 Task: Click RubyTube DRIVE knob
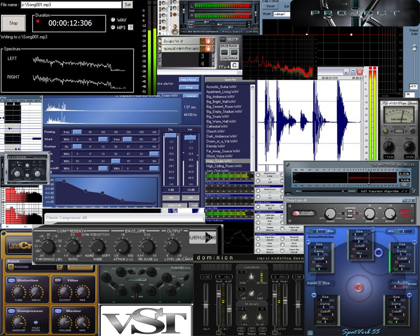click(x=369, y=213)
